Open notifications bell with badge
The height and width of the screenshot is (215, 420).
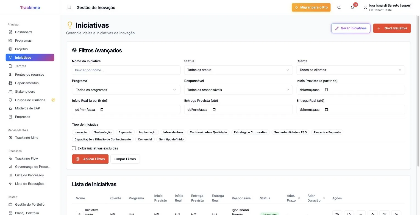[352, 7]
